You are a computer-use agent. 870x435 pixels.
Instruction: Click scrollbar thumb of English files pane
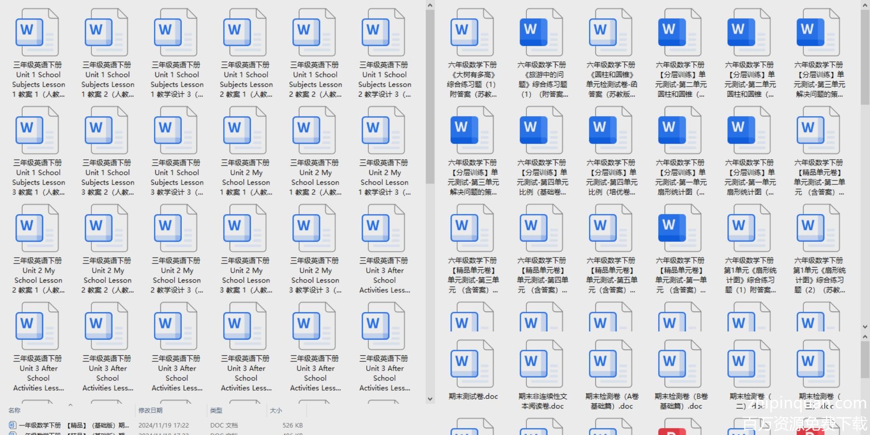point(430,97)
